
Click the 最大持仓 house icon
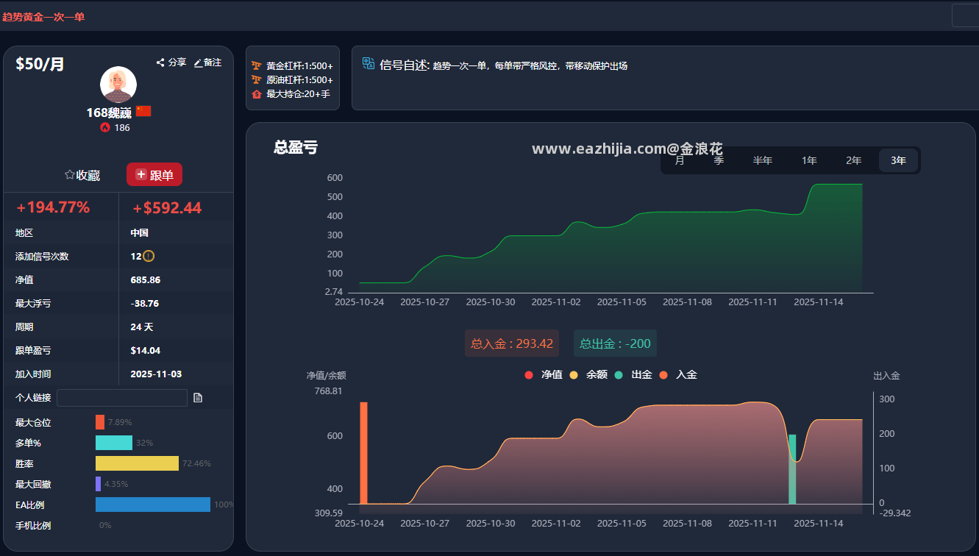coord(257,94)
